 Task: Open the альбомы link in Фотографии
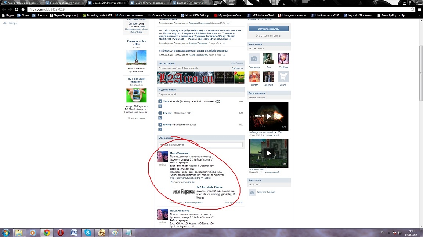click(x=236, y=63)
